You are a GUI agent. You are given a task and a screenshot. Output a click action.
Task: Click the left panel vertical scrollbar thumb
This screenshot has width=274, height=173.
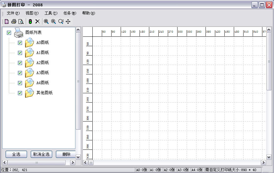coord(78,81)
